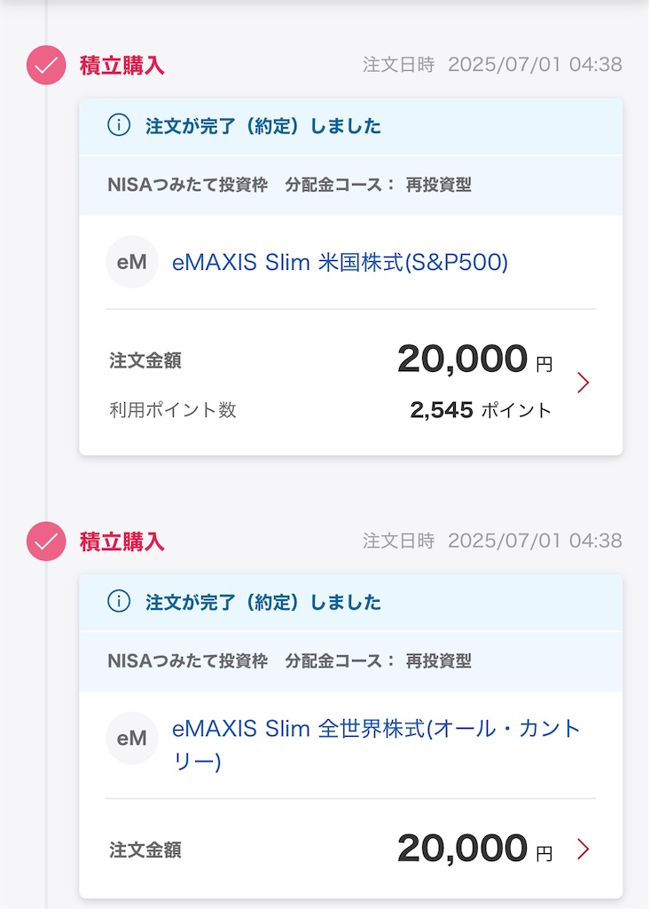Click the 20,000 円 amount for S&P500
650x909 pixels.
click(475, 359)
